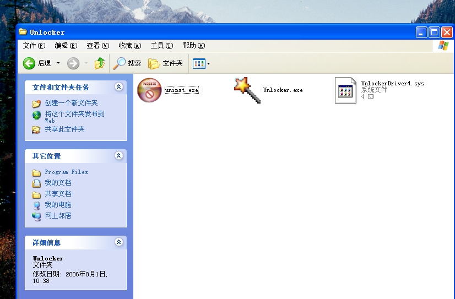455x299 pixels.
Task: Click the uninst.exe file name
Action: [182, 90]
